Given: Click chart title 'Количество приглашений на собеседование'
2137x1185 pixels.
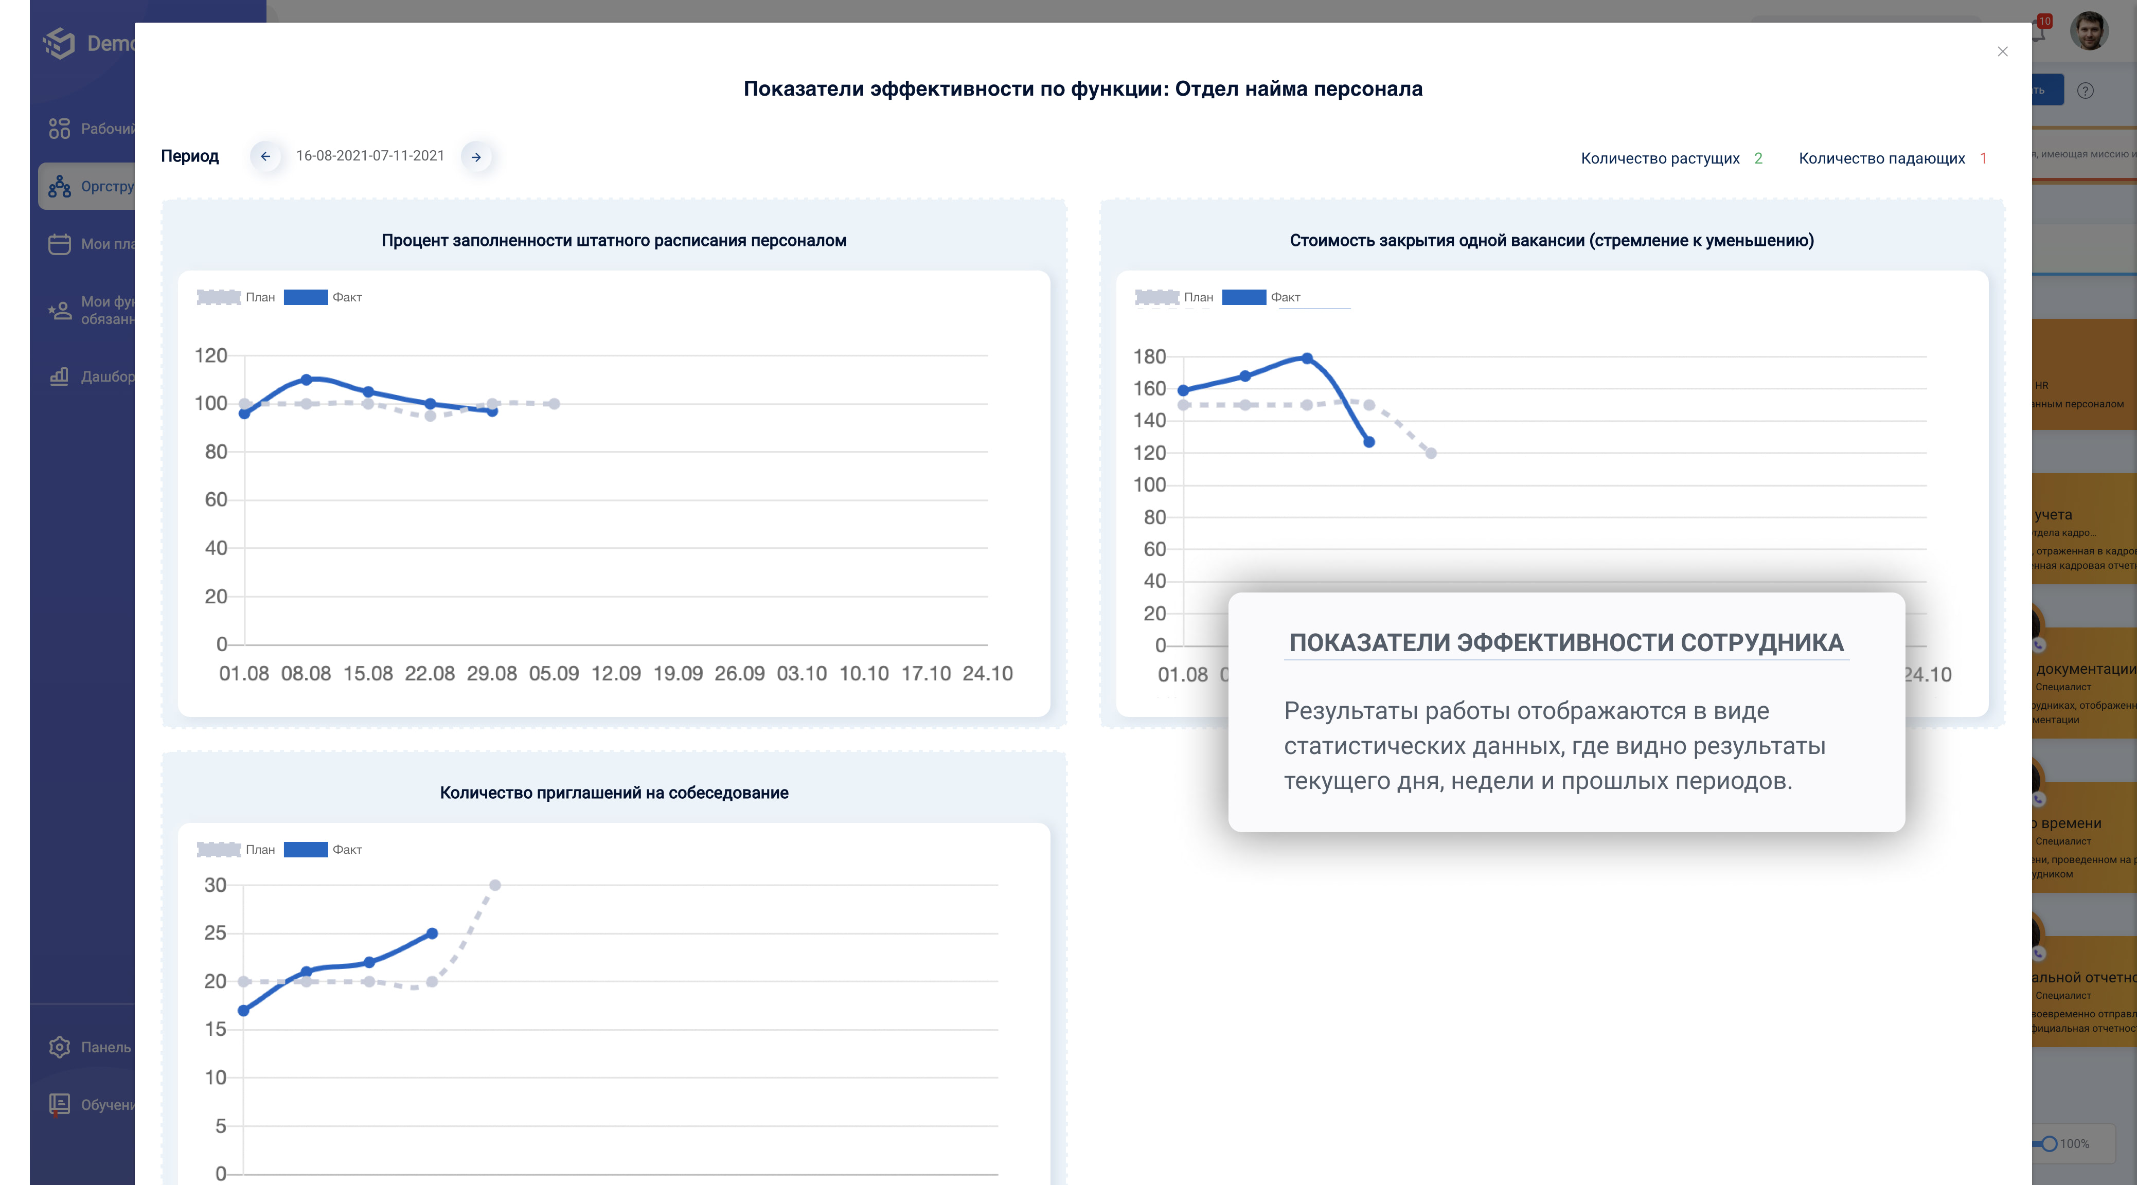Looking at the screenshot, I should tap(614, 793).
